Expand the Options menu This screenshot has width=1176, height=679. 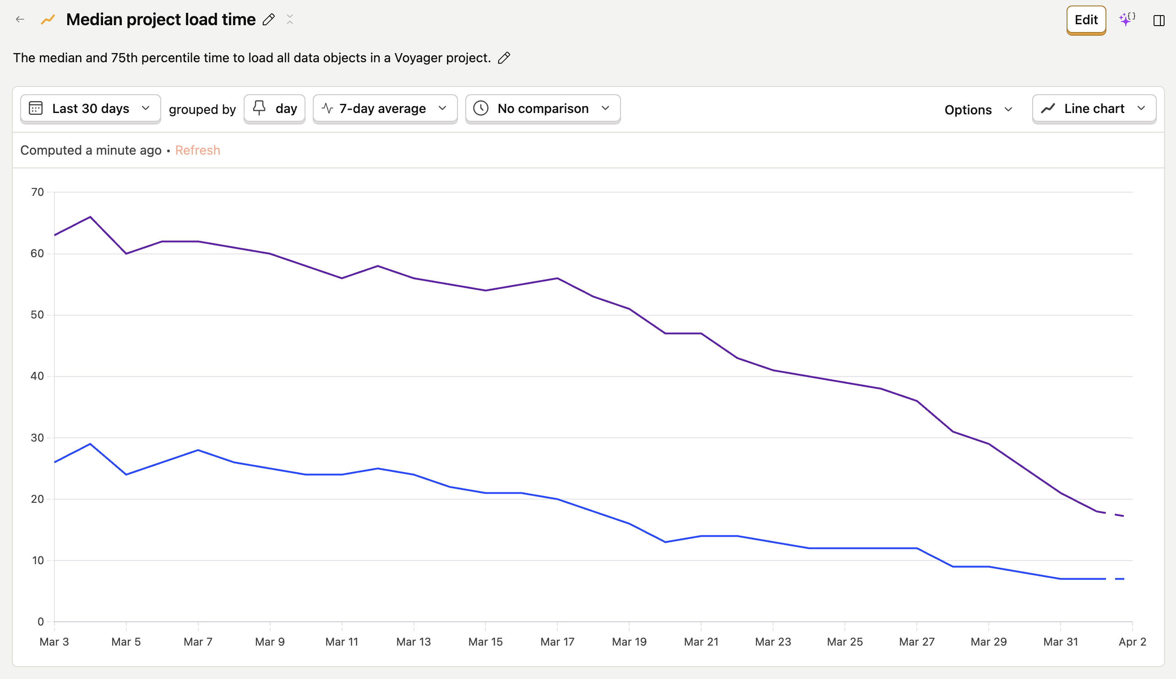click(x=978, y=110)
